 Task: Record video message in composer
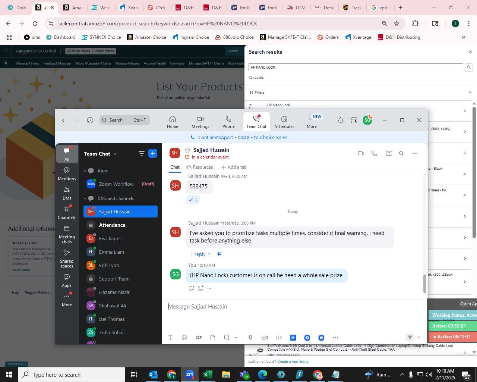click(x=265, y=338)
